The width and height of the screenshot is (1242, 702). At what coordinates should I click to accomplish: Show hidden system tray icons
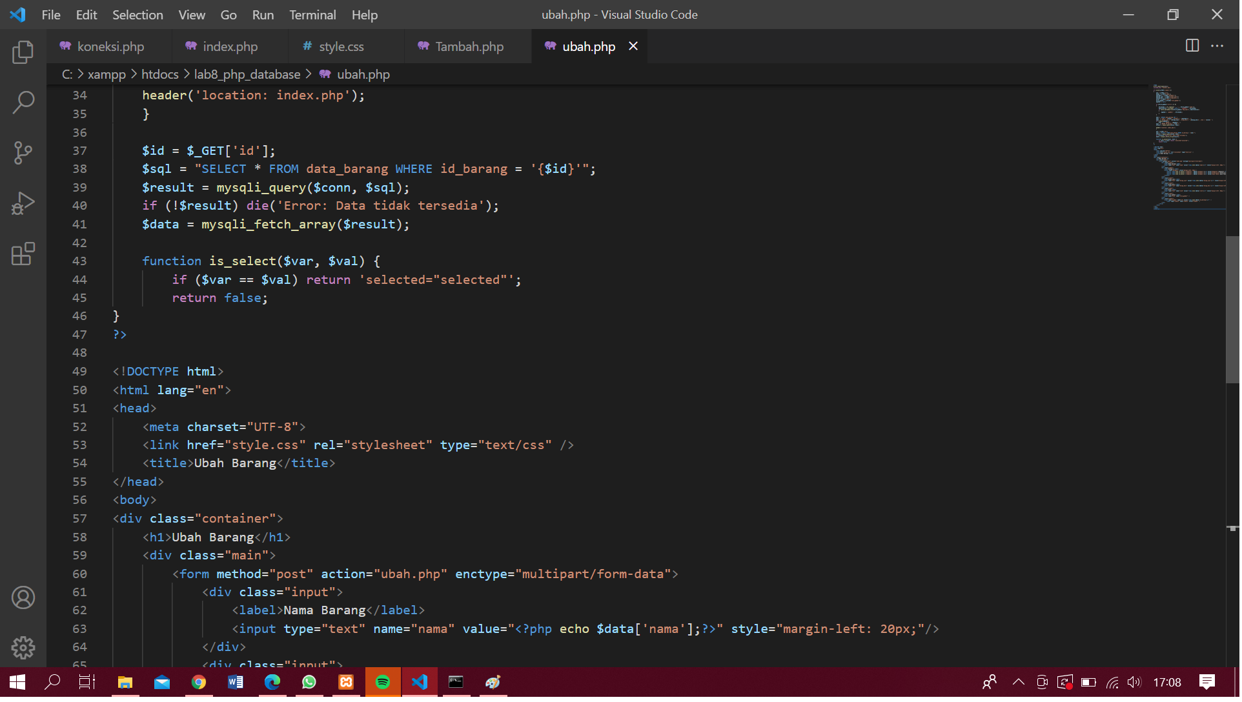[1019, 683]
